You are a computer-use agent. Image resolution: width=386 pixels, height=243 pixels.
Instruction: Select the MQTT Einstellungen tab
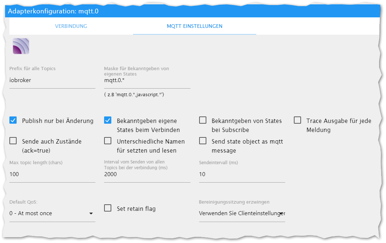[x=194, y=26]
